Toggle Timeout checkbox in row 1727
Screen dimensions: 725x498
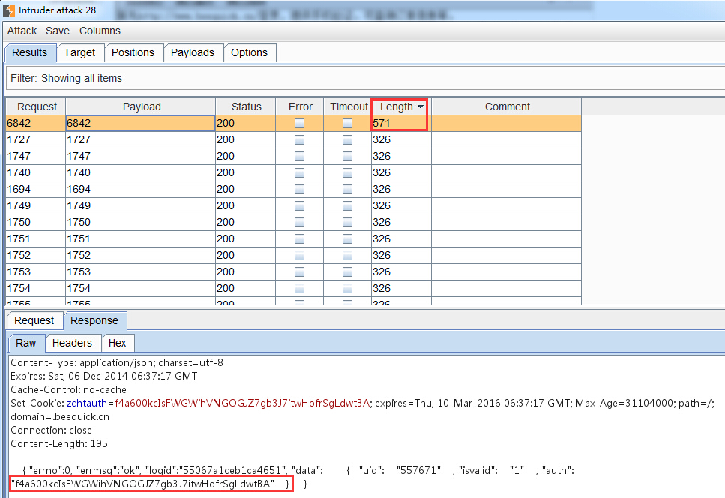point(347,139)
